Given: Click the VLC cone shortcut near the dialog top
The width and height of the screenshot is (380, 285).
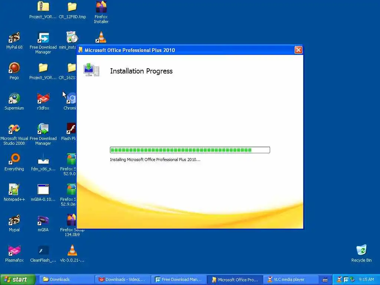Looking at the screenshot, I should (101, 37).
